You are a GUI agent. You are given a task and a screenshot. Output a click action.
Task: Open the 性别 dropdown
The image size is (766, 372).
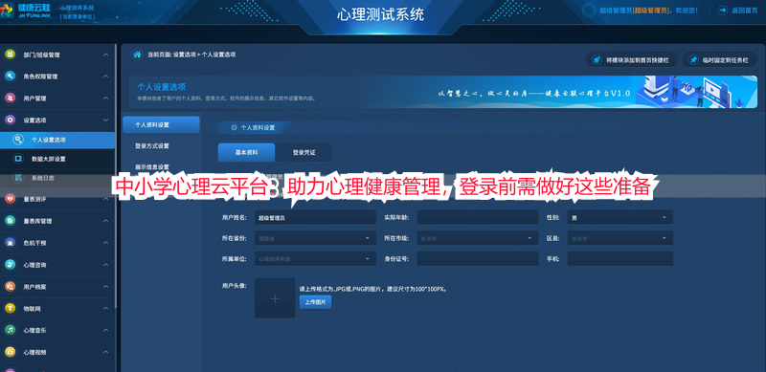tap(620, 217)
